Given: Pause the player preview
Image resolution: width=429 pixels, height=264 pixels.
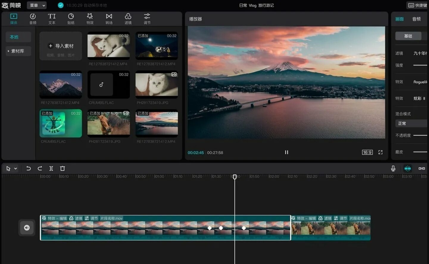Looking at the screenshot, I should pyautogui.click(x=286, y=152).
